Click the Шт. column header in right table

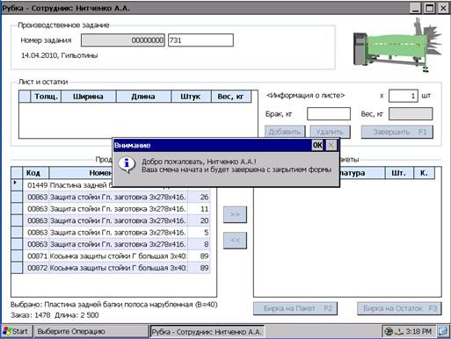pyautogui.click(x=399, y=173)
